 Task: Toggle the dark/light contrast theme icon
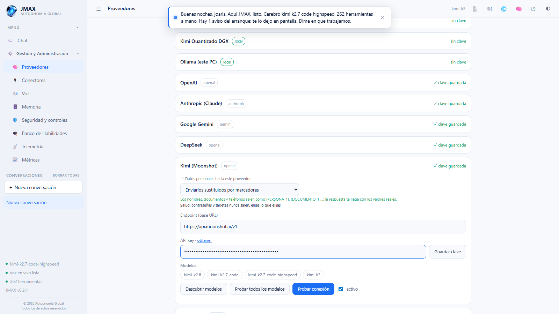548,9
